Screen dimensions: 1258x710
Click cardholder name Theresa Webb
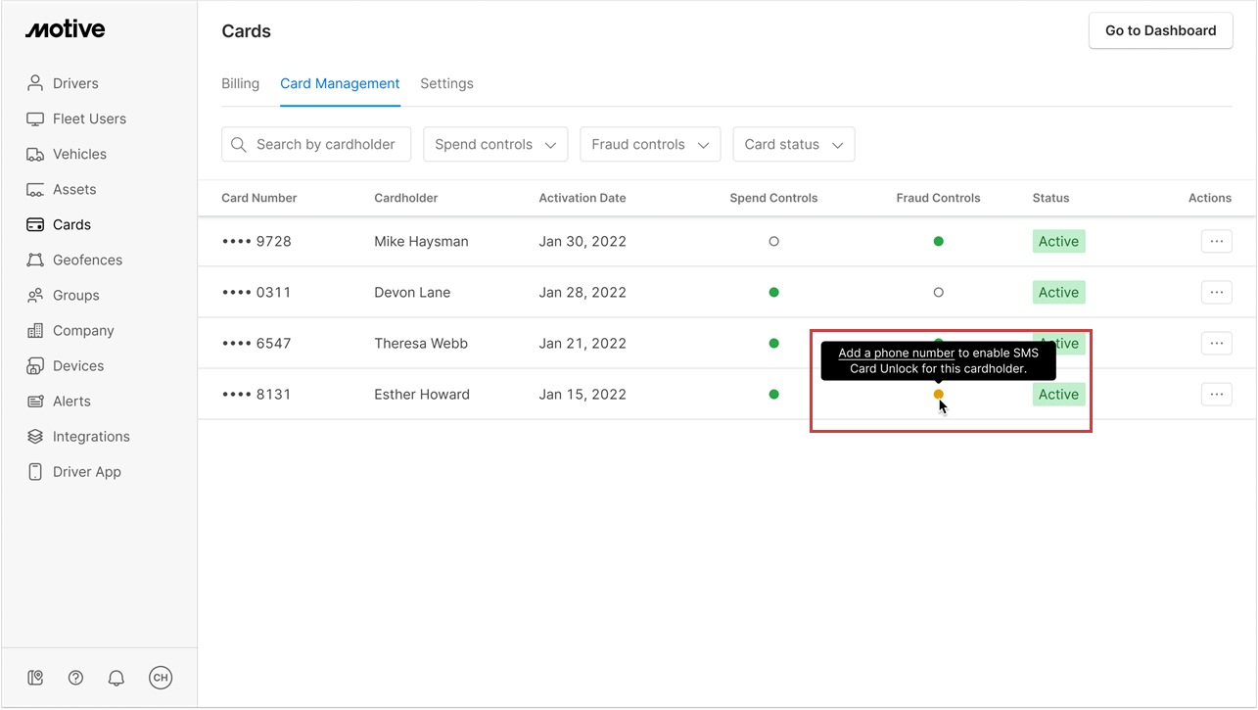421,343
